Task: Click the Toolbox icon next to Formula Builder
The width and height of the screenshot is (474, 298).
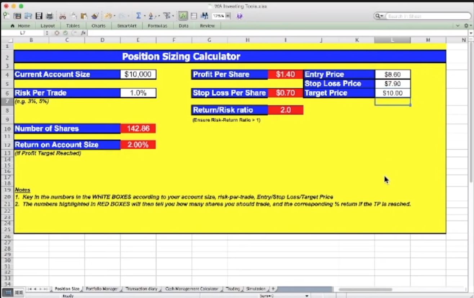Action: point(194,16)
